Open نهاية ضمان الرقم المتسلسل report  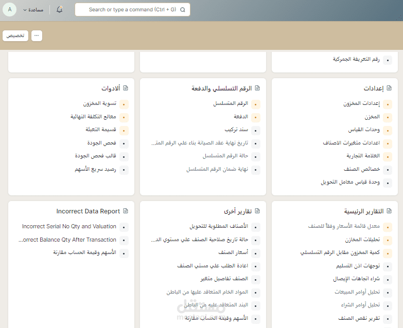[217, 169]
